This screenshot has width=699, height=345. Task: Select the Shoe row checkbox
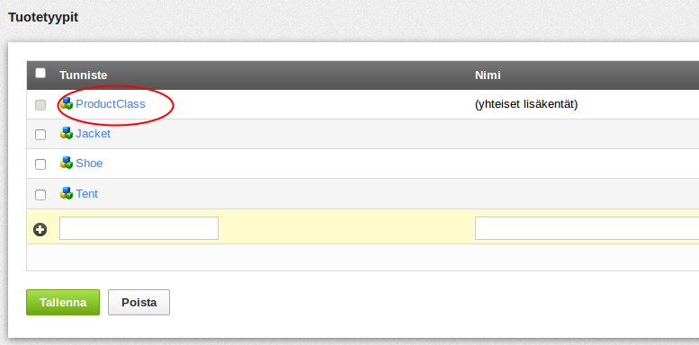tap(40, 164)
